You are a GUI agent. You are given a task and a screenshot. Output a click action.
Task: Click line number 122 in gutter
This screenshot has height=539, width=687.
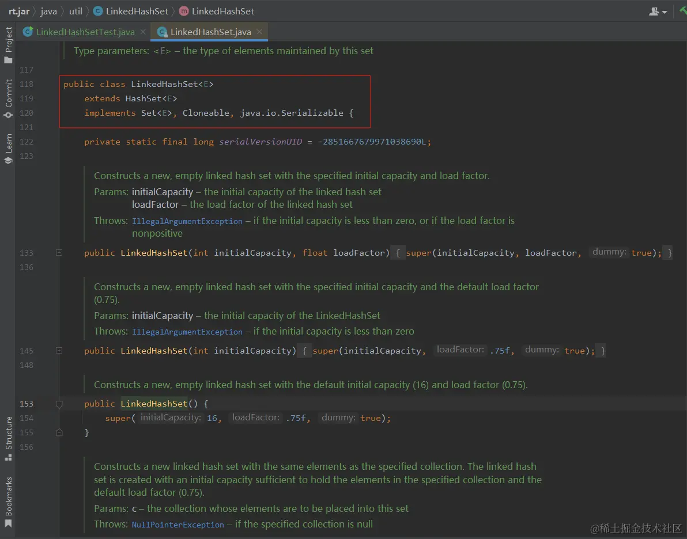point(27,142)
